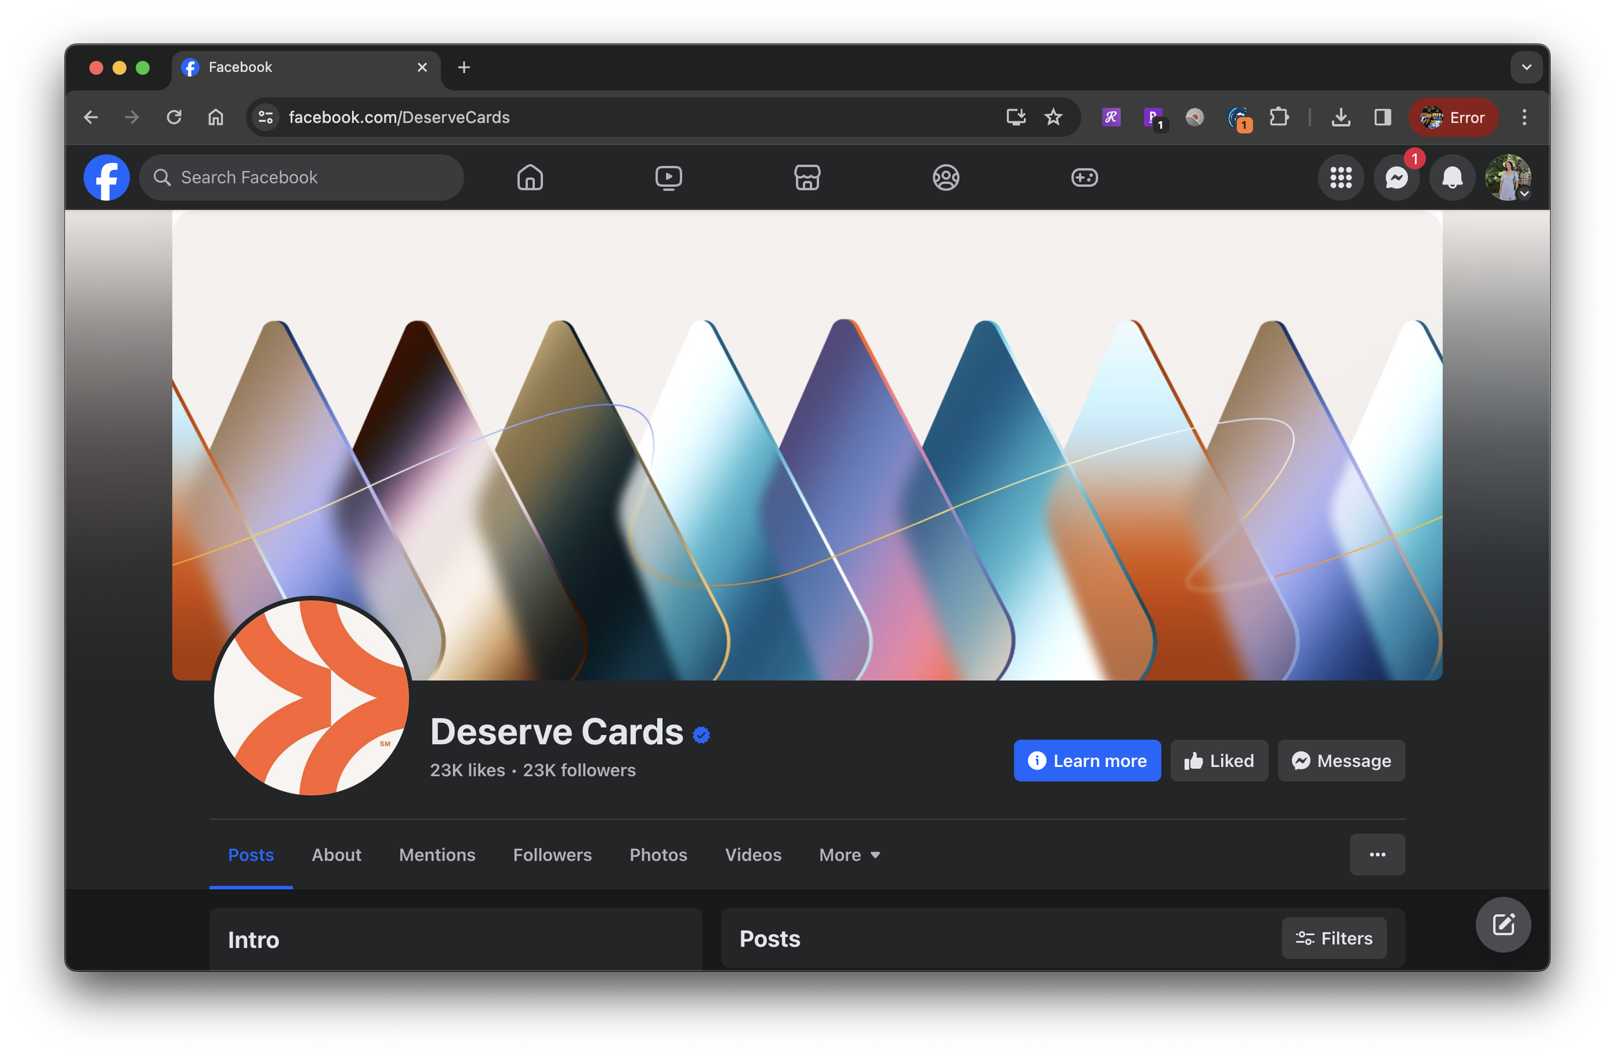Open the page three-dot options menu

[x=1377, y=855]
